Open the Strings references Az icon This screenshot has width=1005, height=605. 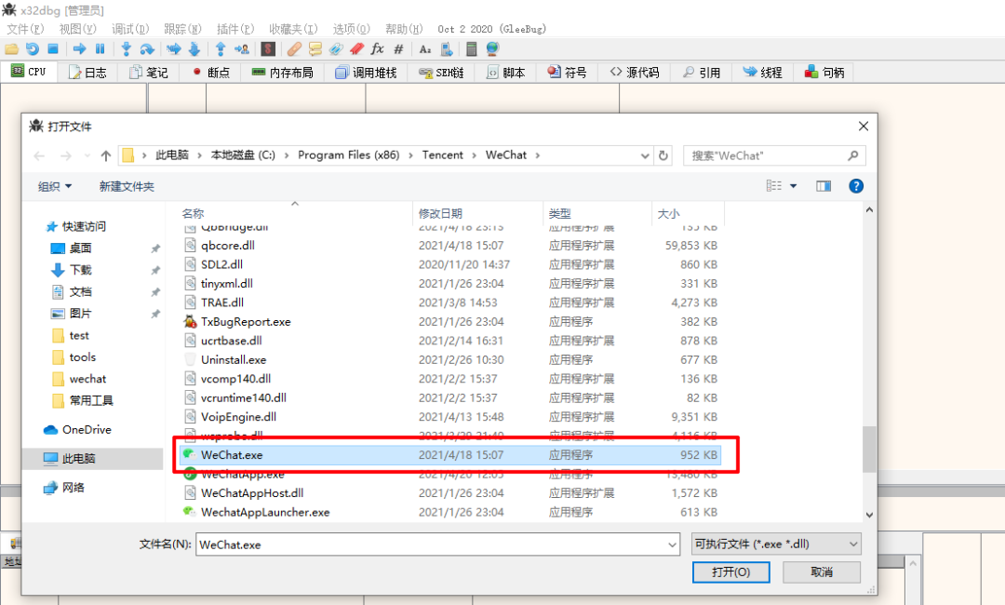click(425, 48)
